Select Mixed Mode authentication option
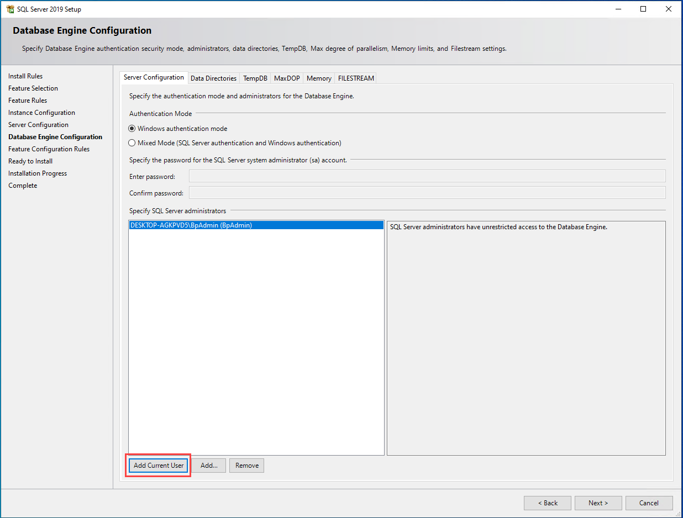This screenshot has width=683, height=518. (235, 143)
